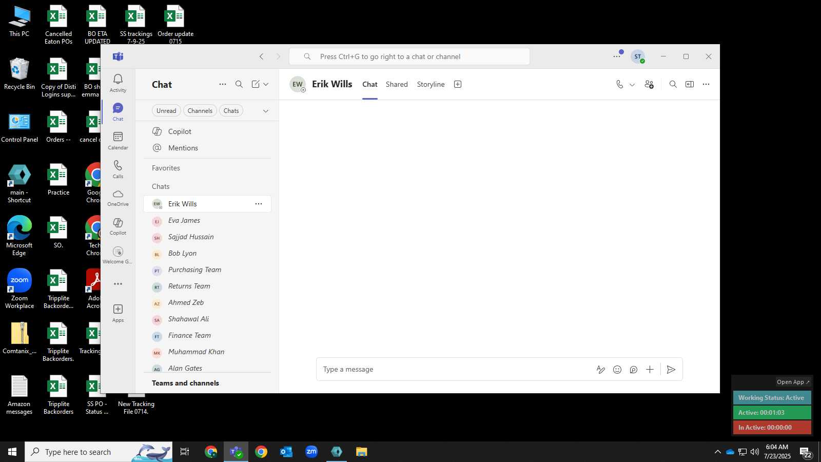Open Sajjad Hussain chat

click(207, 237)
